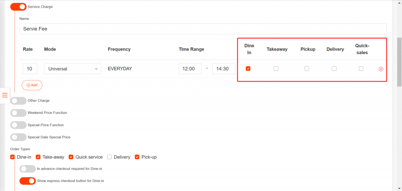Toggle Special Date Special Price on

(18, 137)
